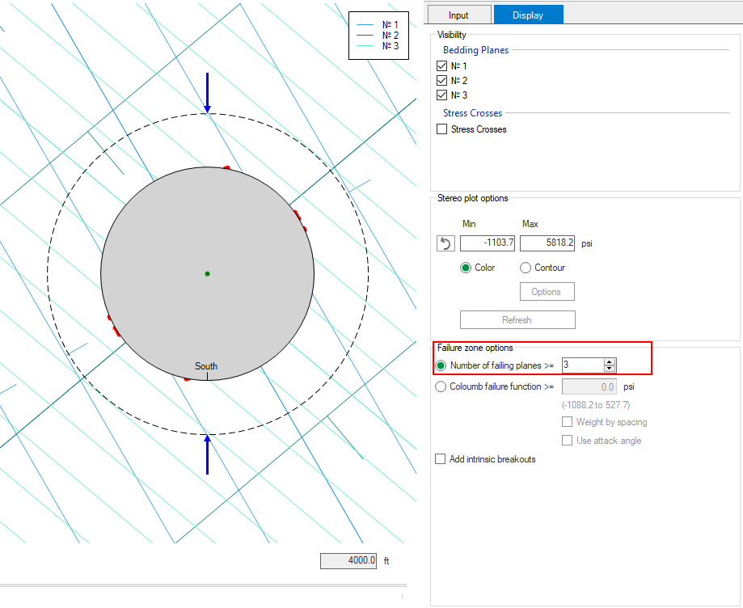Image resolution: width=743 pixels, height=608 pixels.
Task: Choose Coloumb failure function option
Action: [441, 386]
